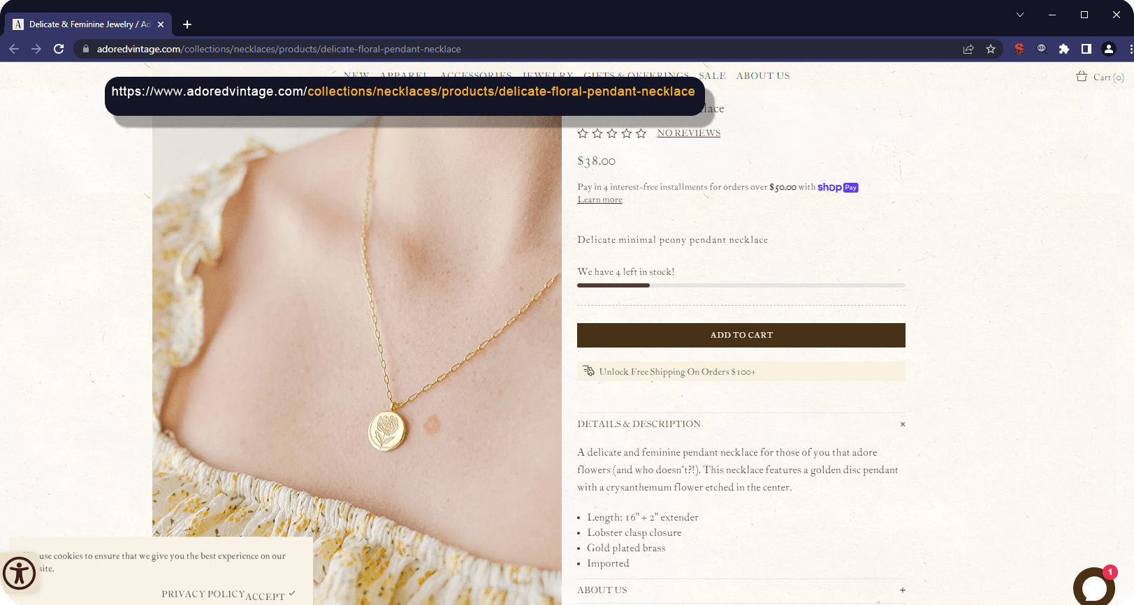View site security lock info
1134x605 pixels.
(x=86, y=49)
